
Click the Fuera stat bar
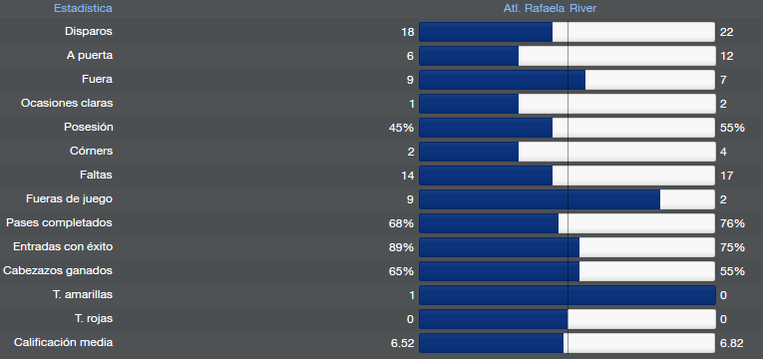[x=567, y=80]
